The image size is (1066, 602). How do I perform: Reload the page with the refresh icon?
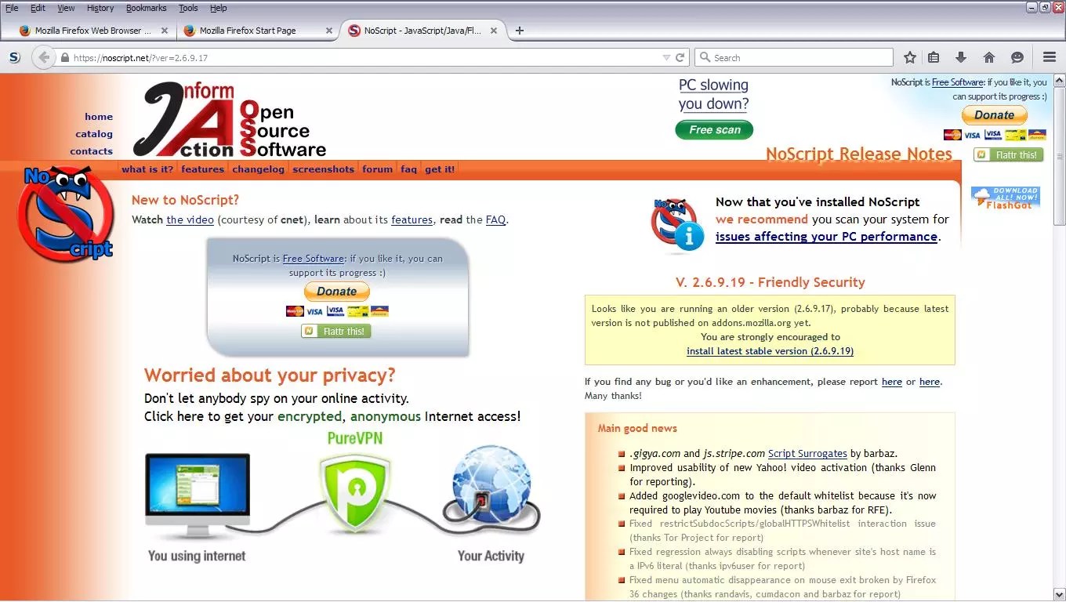point(680,57)
